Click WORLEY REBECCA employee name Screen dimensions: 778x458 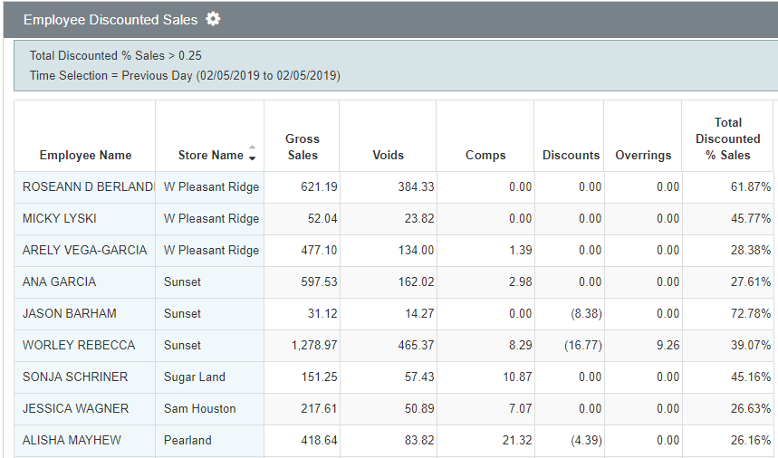pyautogui.click(x=79, y=345)
